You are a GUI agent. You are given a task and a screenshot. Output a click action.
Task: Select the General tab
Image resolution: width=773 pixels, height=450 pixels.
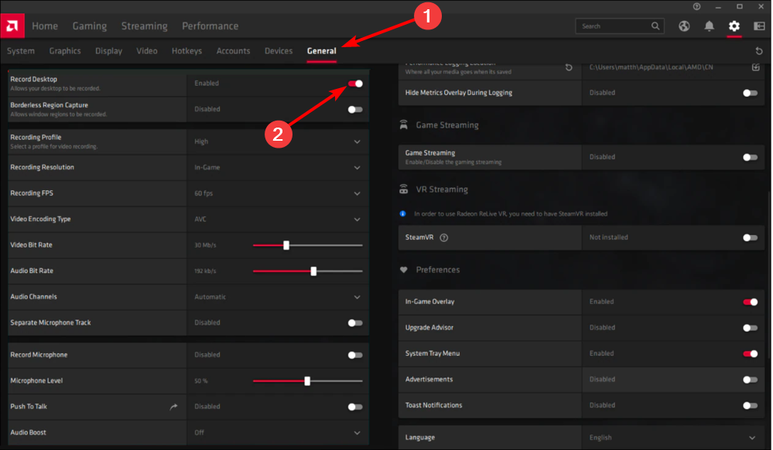pyautogui.click(x=321, y=51)
